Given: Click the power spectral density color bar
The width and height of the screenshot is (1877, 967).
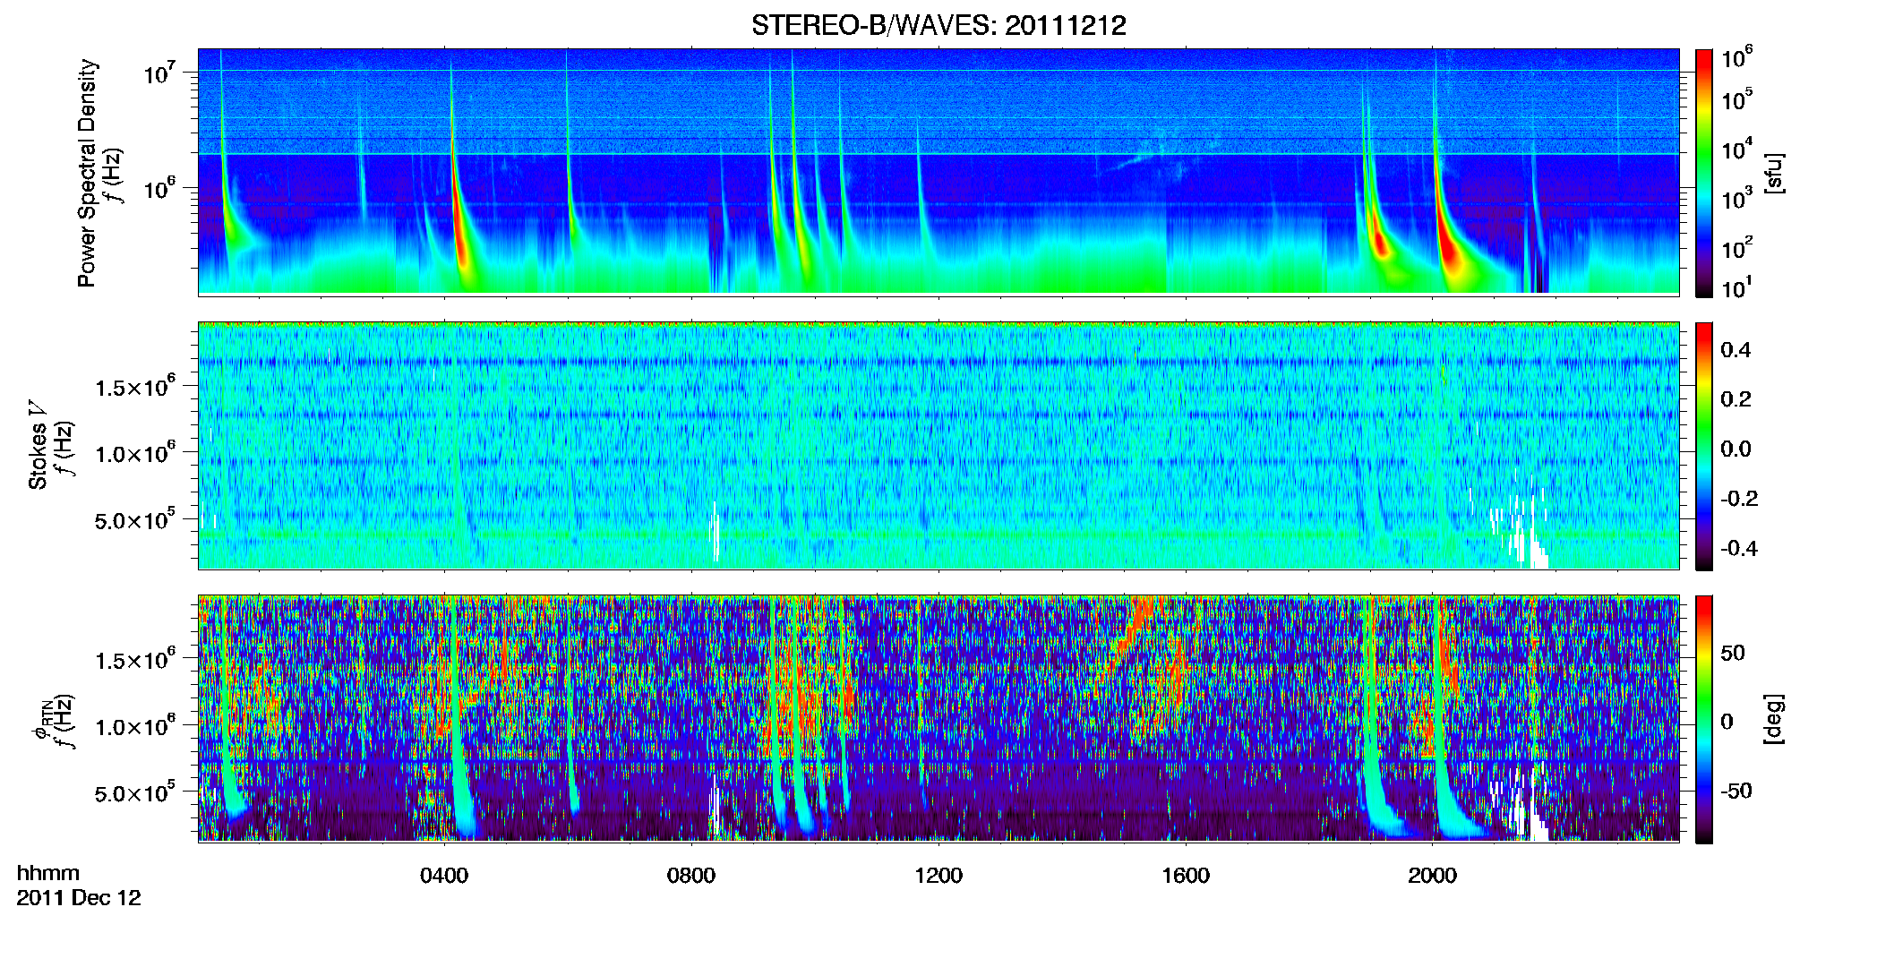Looking at the screenshot, I should click(x=1703, y=172).
